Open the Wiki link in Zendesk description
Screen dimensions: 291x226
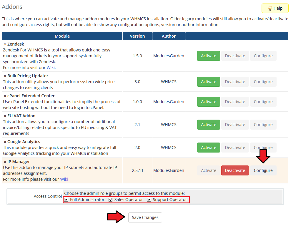point(51,68)
